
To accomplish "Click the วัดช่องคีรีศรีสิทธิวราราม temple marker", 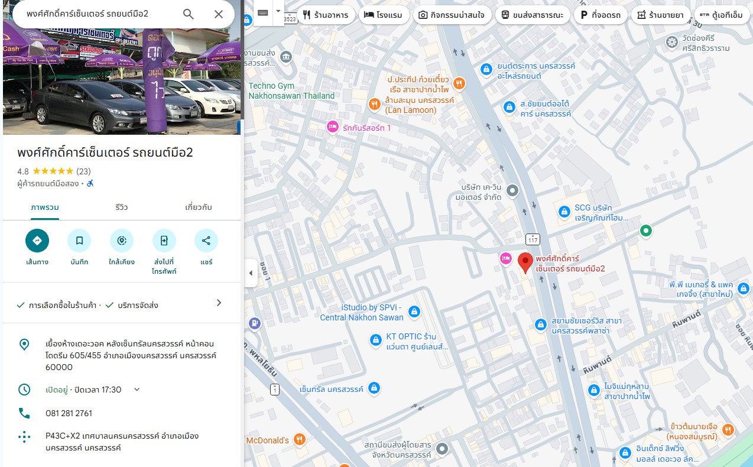I will (671, 42).
